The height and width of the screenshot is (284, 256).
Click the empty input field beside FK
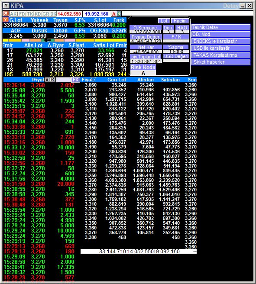(x=64, y=80)
